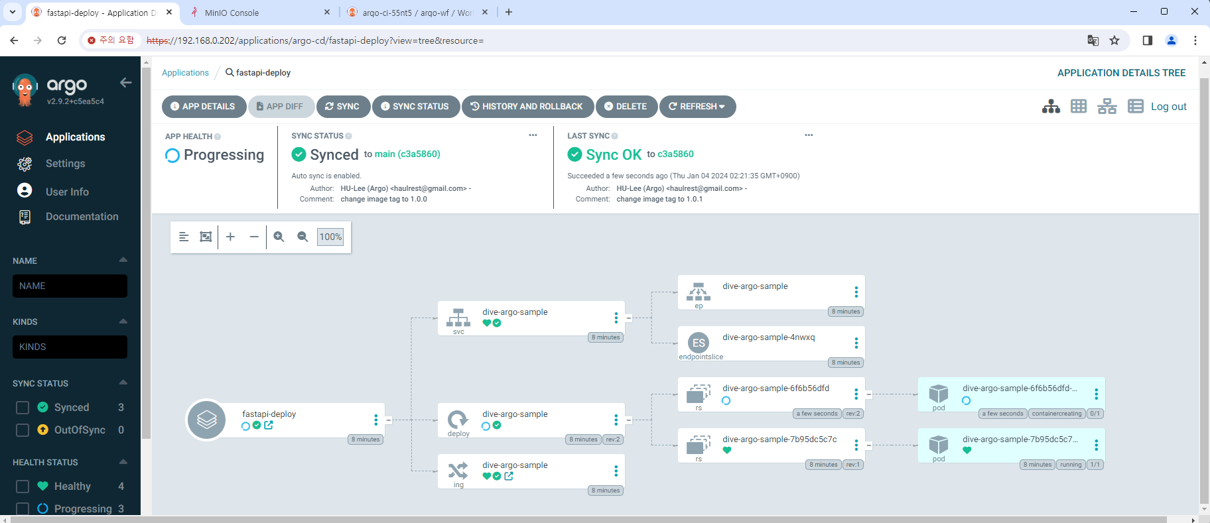Switch to network view icon
This screenshot has height=523, width=1210.
(1107, 107)
